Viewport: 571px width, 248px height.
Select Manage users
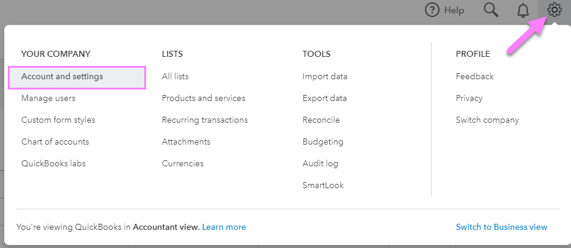pos(48,98)
